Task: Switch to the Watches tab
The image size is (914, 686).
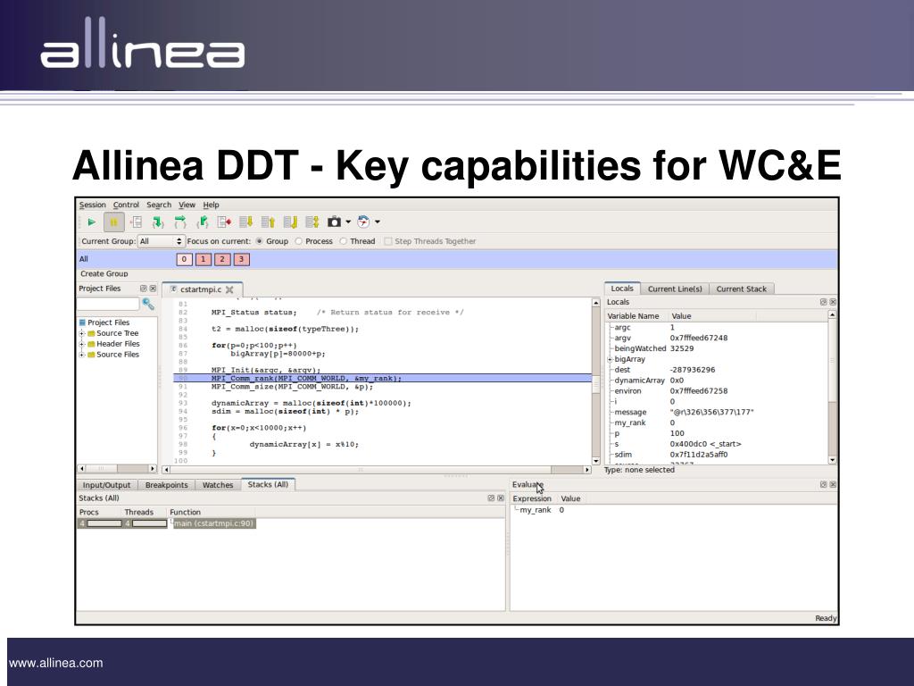Action: pos(218,485)
